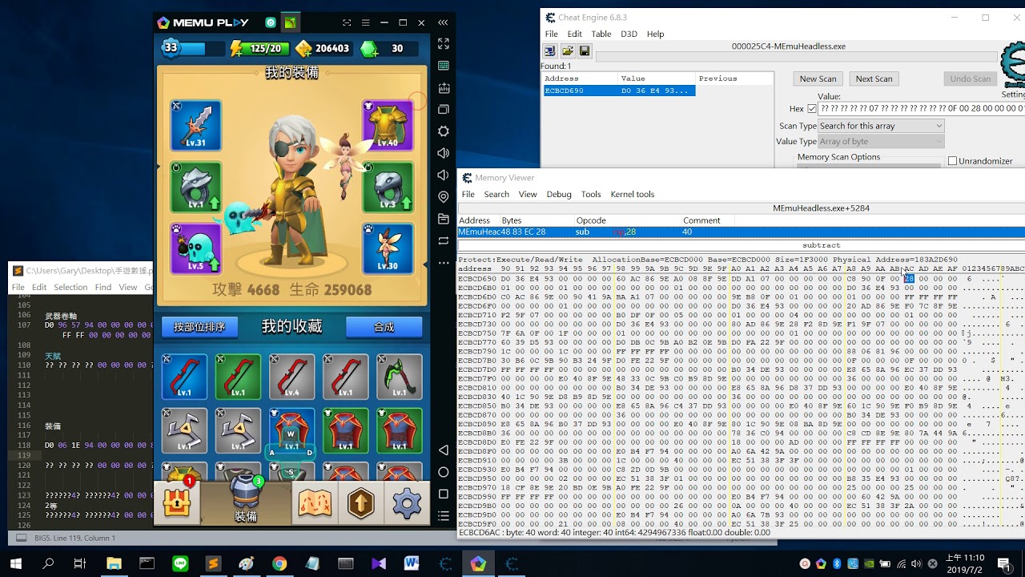Click the open folder icon in Cheat Engine
Screen dimensions: 1025x577
568,51
